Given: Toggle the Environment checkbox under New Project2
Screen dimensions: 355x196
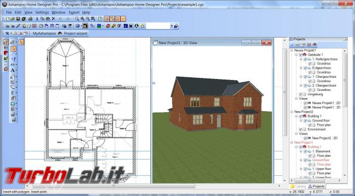Looking at the screenshot, I should [301, 130].
